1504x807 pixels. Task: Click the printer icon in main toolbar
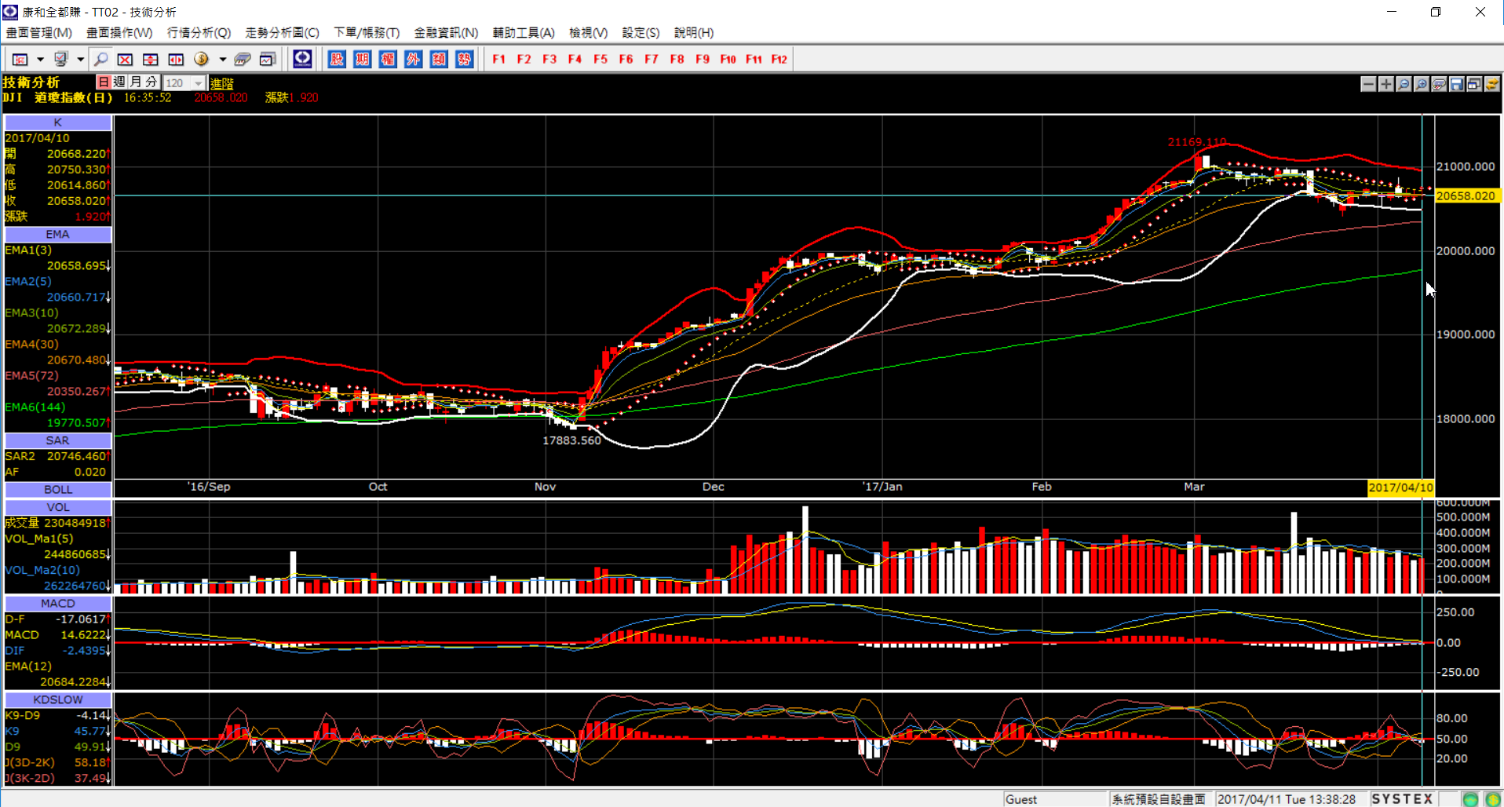[243, 60]
